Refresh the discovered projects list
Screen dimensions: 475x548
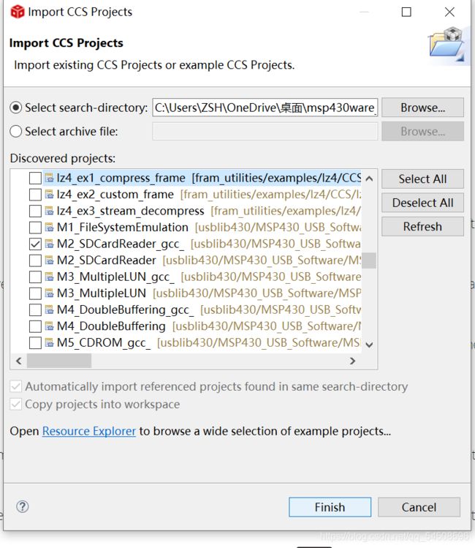click(x=422, y=227)
